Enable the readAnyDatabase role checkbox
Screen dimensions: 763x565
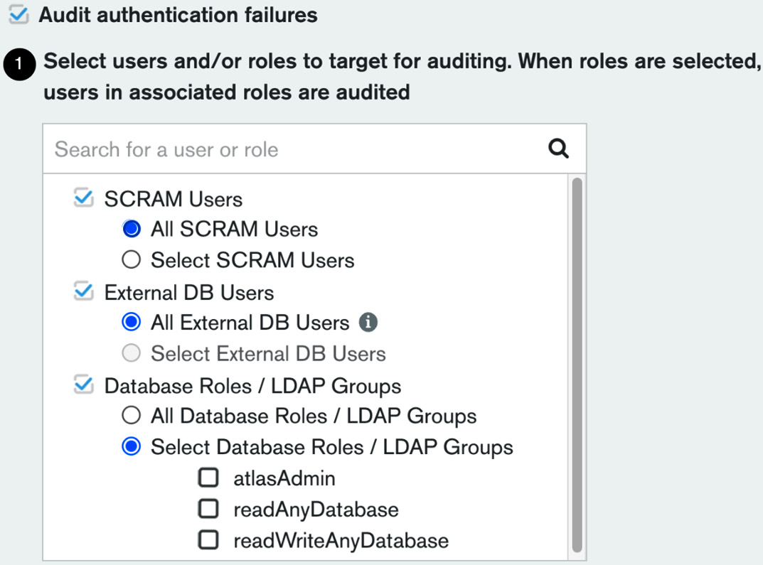208,508
